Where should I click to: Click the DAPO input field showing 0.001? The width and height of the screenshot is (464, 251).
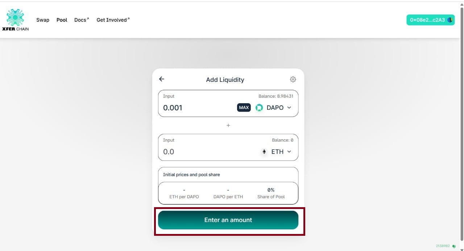(188, 108)
